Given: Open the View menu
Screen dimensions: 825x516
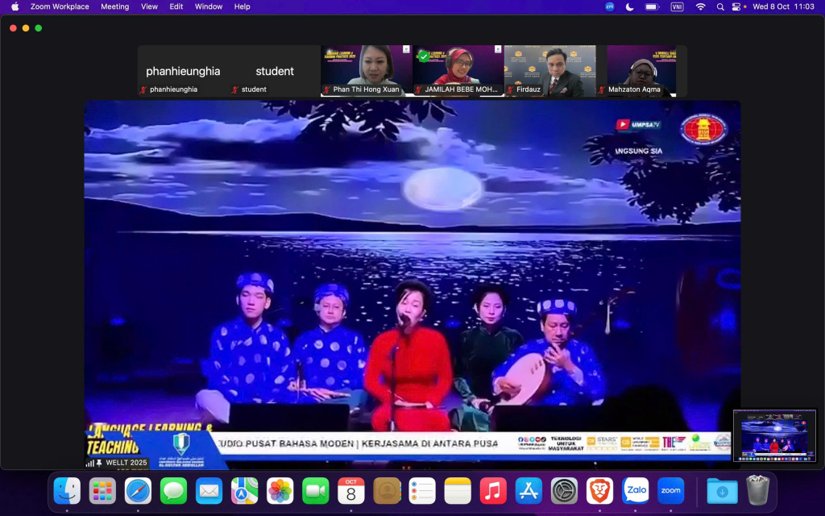Looking at the screenshot, I should tap(149, 6).
